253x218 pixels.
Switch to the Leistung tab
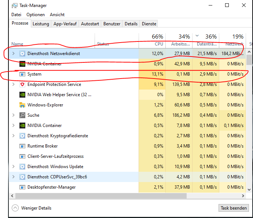[41, 24]
